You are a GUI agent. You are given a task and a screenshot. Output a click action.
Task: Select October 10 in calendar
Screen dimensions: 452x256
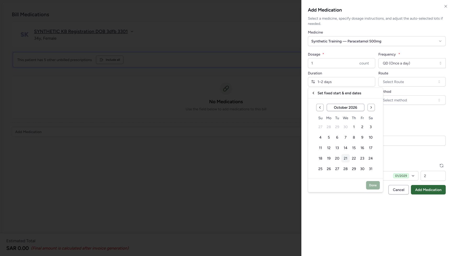[370, 137]
